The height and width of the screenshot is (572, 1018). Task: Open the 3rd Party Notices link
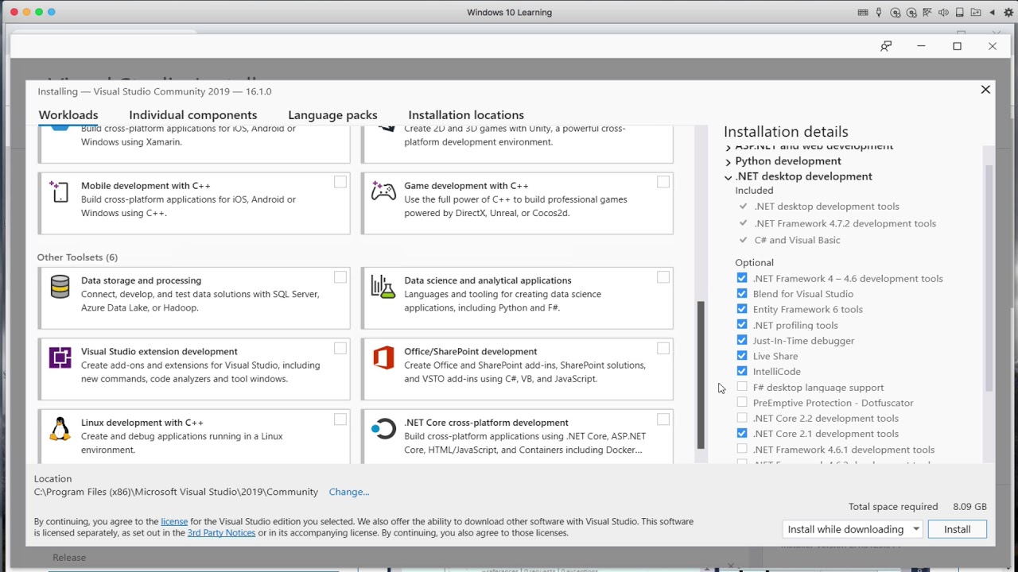click(x=221, y=533)
